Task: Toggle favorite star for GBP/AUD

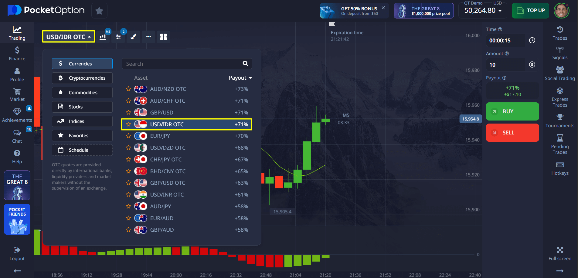Action: 128,230
